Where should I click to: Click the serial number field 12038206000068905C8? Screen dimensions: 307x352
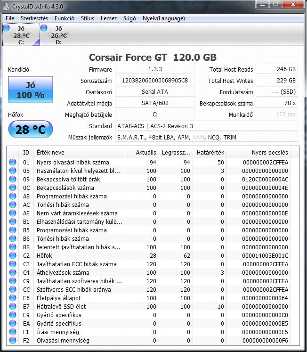click(155, 81)
